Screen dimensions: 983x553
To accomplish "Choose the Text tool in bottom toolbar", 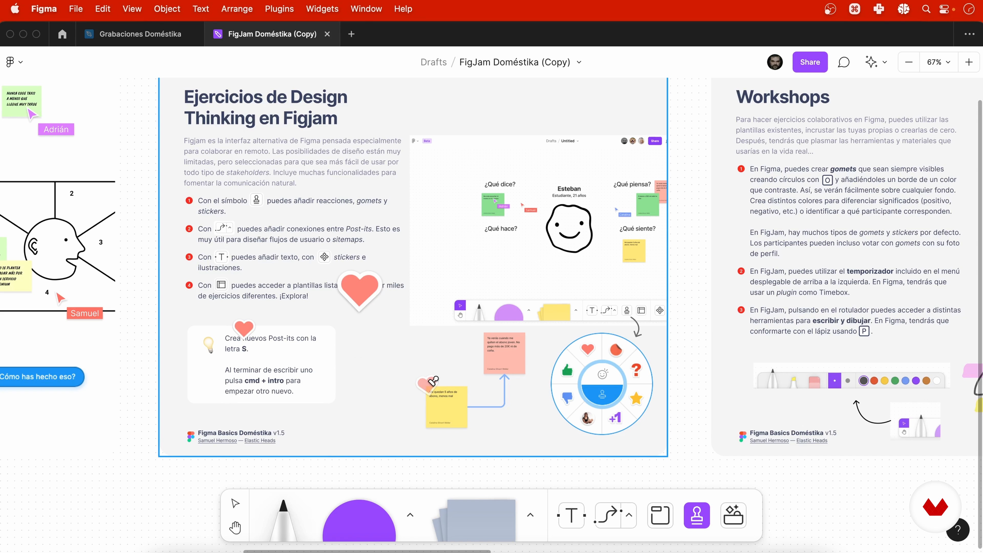I will 571,515.
